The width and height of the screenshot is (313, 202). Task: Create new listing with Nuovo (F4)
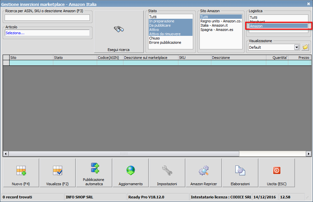(21, 173)
